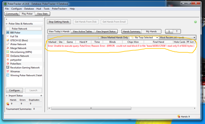This screenshot has width=205, height=124.
Task: Click the Import Status lightning icon
Action: (8, 104)
